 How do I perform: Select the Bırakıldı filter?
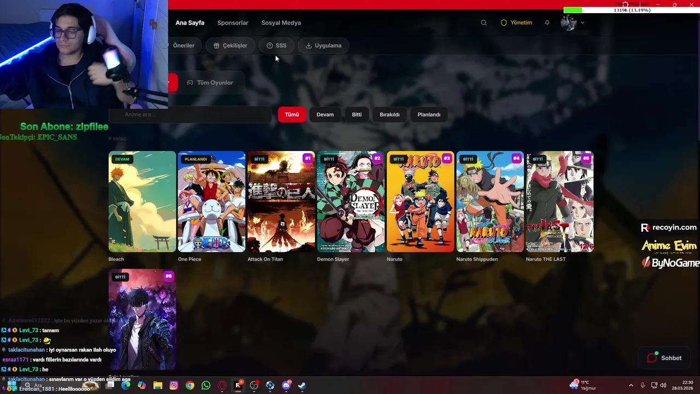click(389, 114)
